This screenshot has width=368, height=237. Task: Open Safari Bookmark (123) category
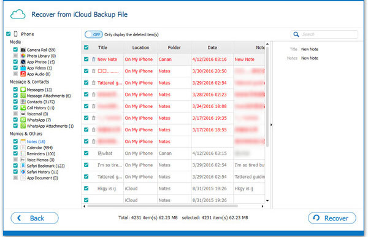coord(46,166)
